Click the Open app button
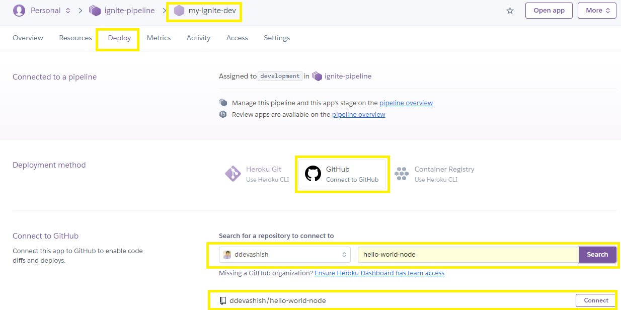Viewport: 621px width, 310px height. tap(549, 11)
